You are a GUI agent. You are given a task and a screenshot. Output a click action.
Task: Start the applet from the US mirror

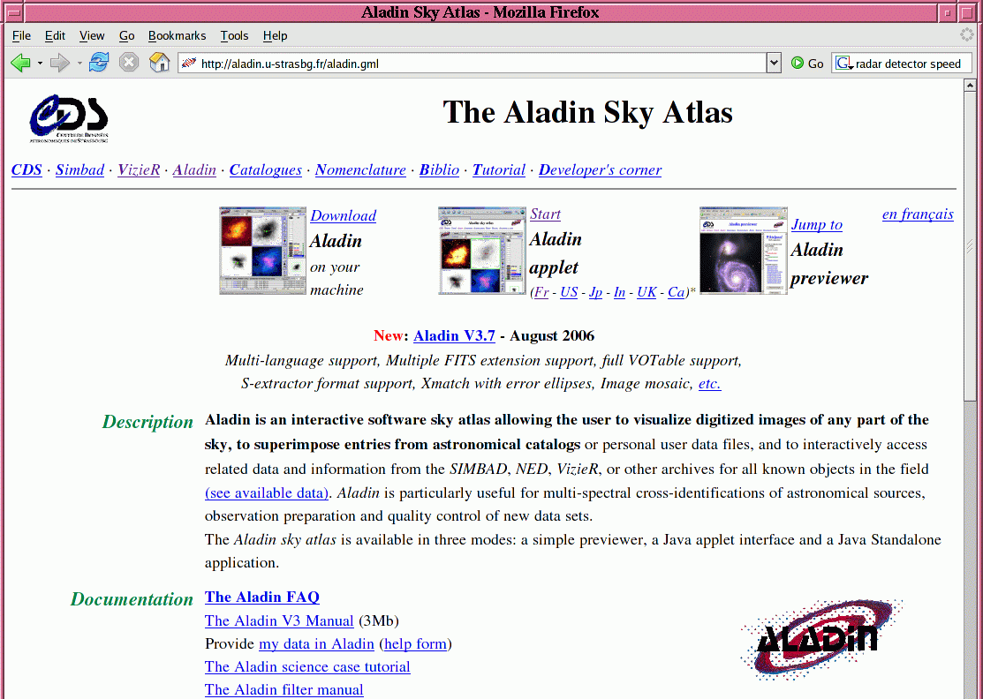569,292
